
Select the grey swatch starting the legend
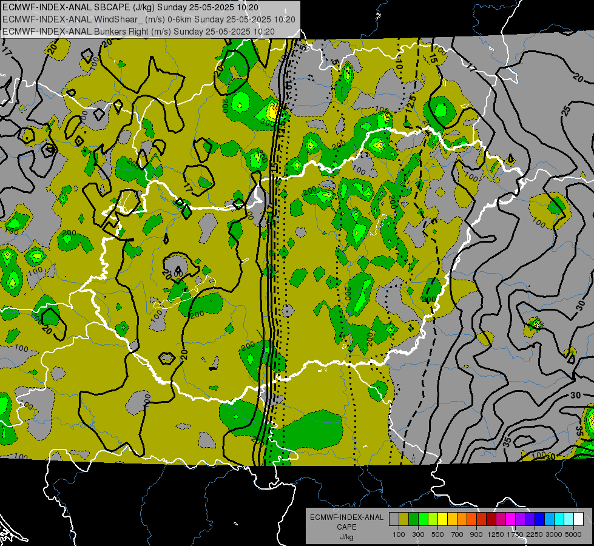click(x=394, y=519)
